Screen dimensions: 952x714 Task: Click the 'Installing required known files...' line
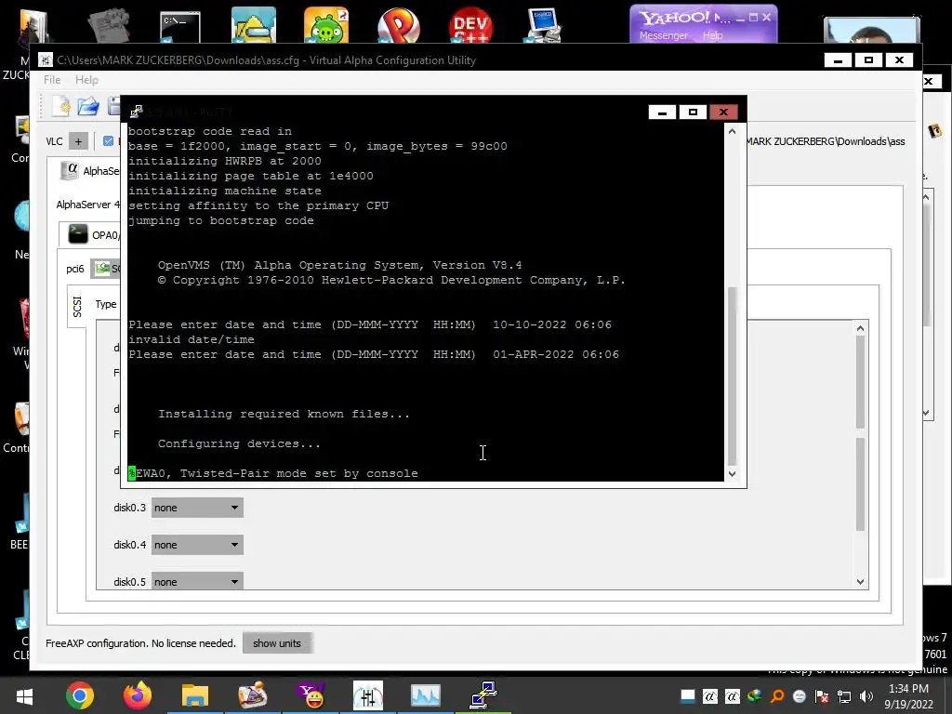(284, 414)
